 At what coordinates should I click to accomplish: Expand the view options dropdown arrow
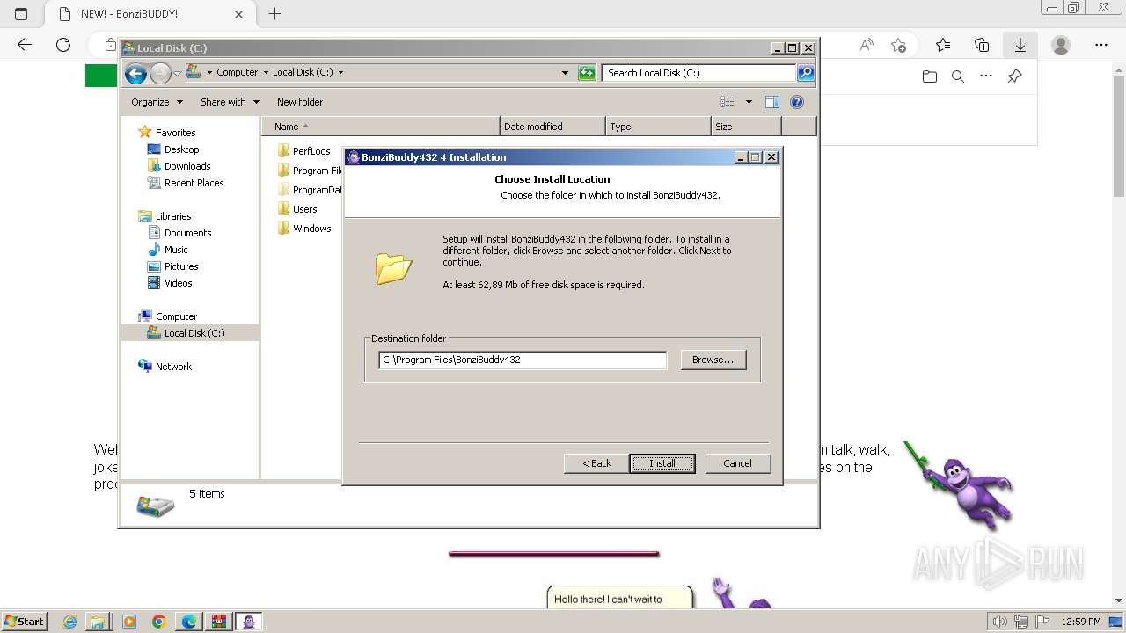click(x=749, y=102)
